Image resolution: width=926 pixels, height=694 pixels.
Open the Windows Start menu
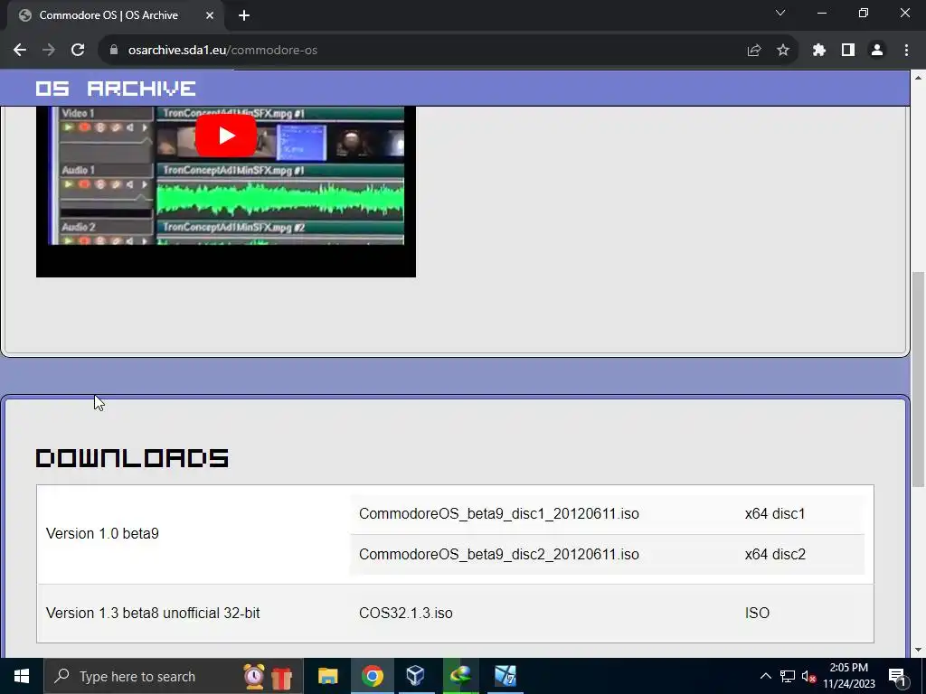[22, 676]
